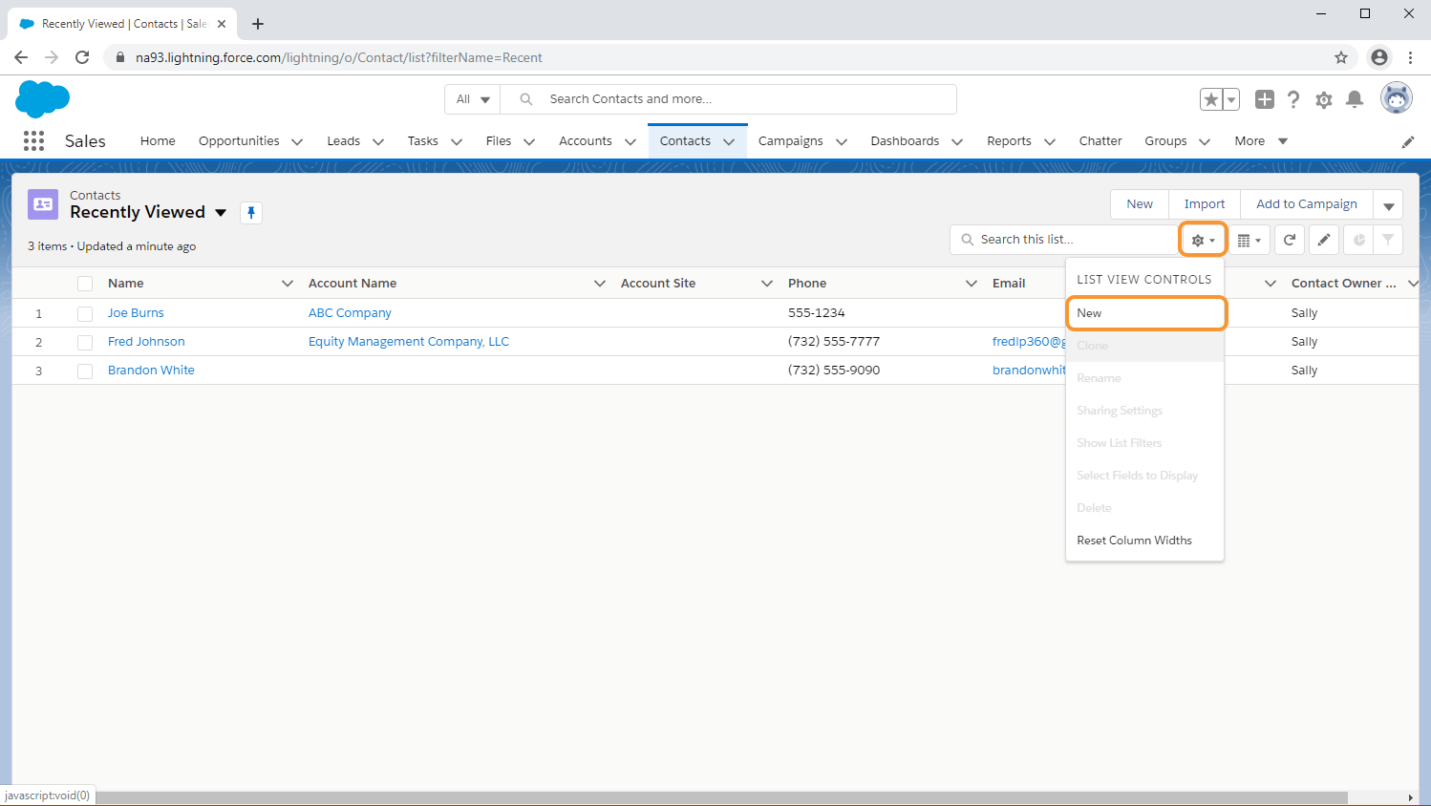Pin the Recently Viewed list view

click(250, 212)
